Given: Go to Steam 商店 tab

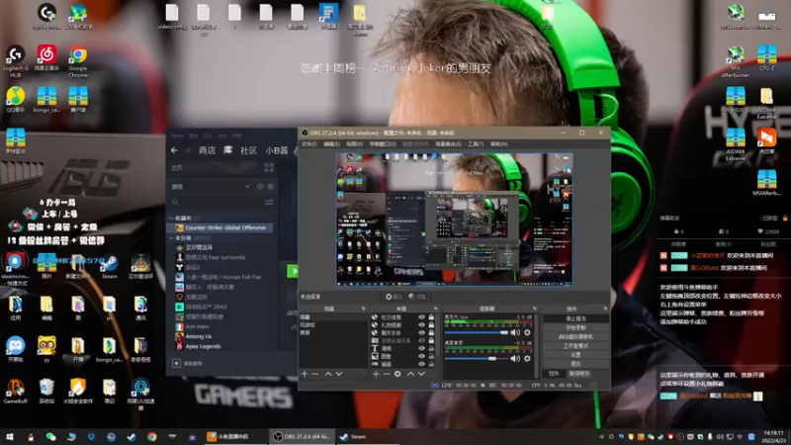Looking at the screenshot, I should click(207, 150).
